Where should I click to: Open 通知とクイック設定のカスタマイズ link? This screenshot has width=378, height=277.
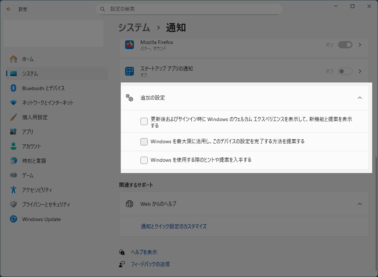point(174,226)
